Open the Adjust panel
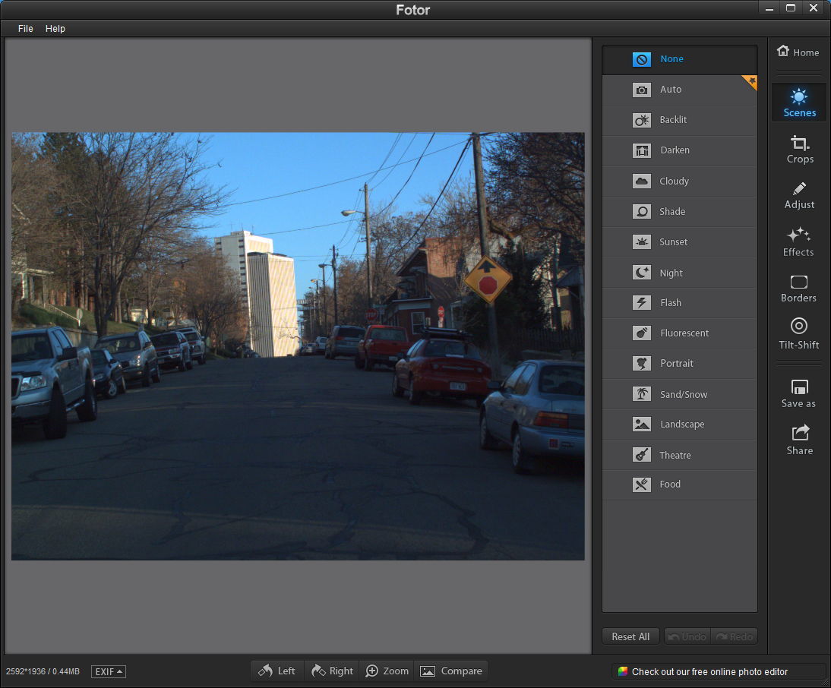Image resolution: width=831 pixels, height=688 pixels. point(799,196)
